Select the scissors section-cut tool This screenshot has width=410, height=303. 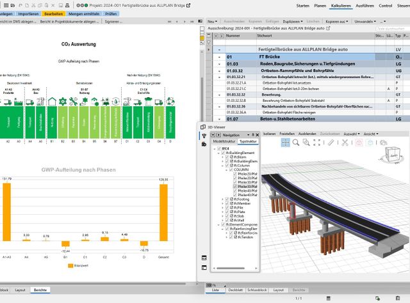click(x=345, y=143)
